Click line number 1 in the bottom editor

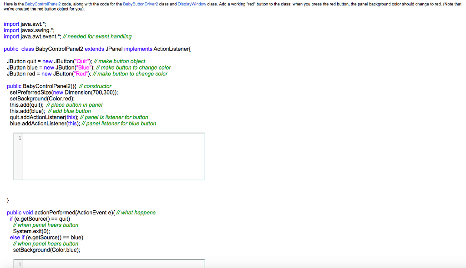point(19,264)
